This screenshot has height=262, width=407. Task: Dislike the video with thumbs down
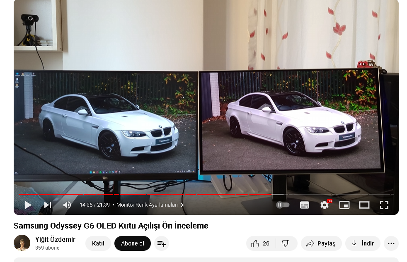tap(286, 243)
